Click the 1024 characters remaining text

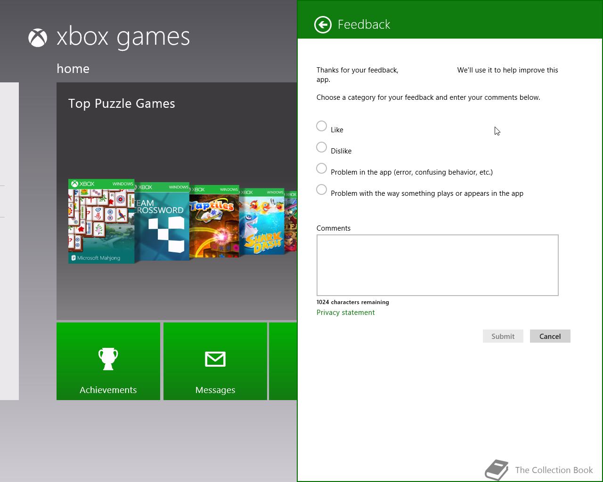(x=353, y=302)
